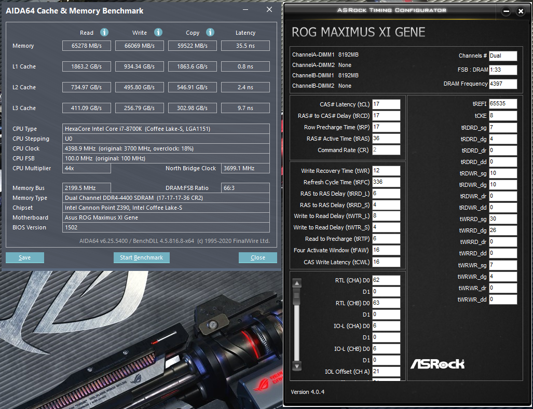Screen dimensions: 533x409
Task: Close the ASRock Timing Configurator window
Action: [521, 11]
